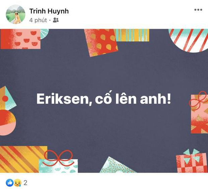Viewport: 208px width, 189px height.
Task: Click the red gift with gold drops
Action: [101, 42]
